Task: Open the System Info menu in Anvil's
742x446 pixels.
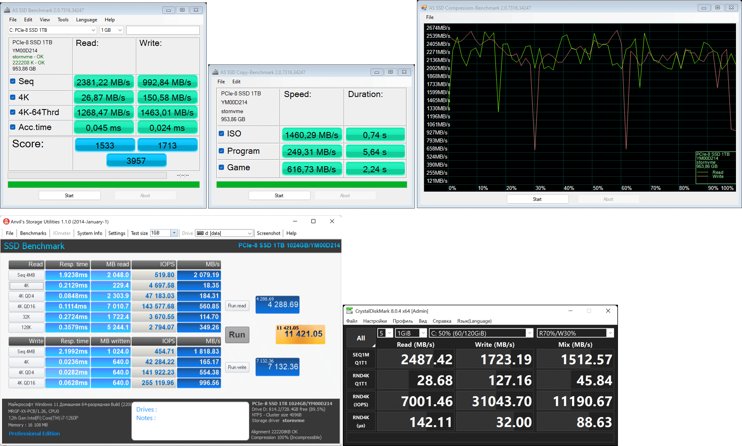Action: [x=89, y=233]
